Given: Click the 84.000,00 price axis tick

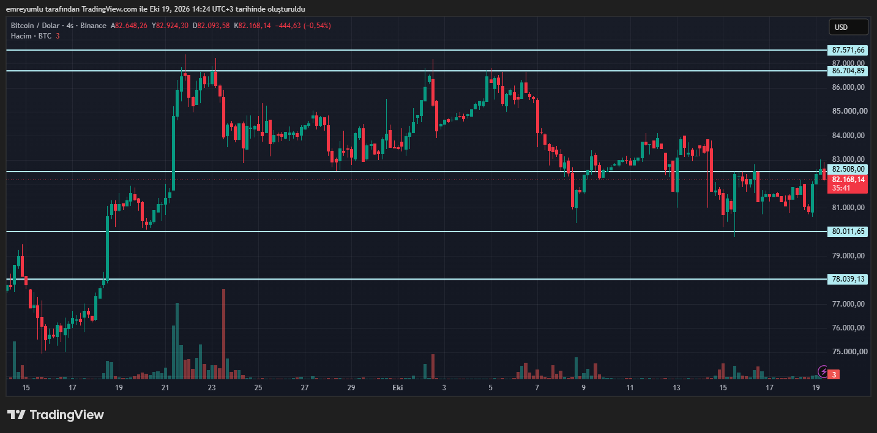Looking at the screenshot, I should pyautogui.click(x=848, y=136).
